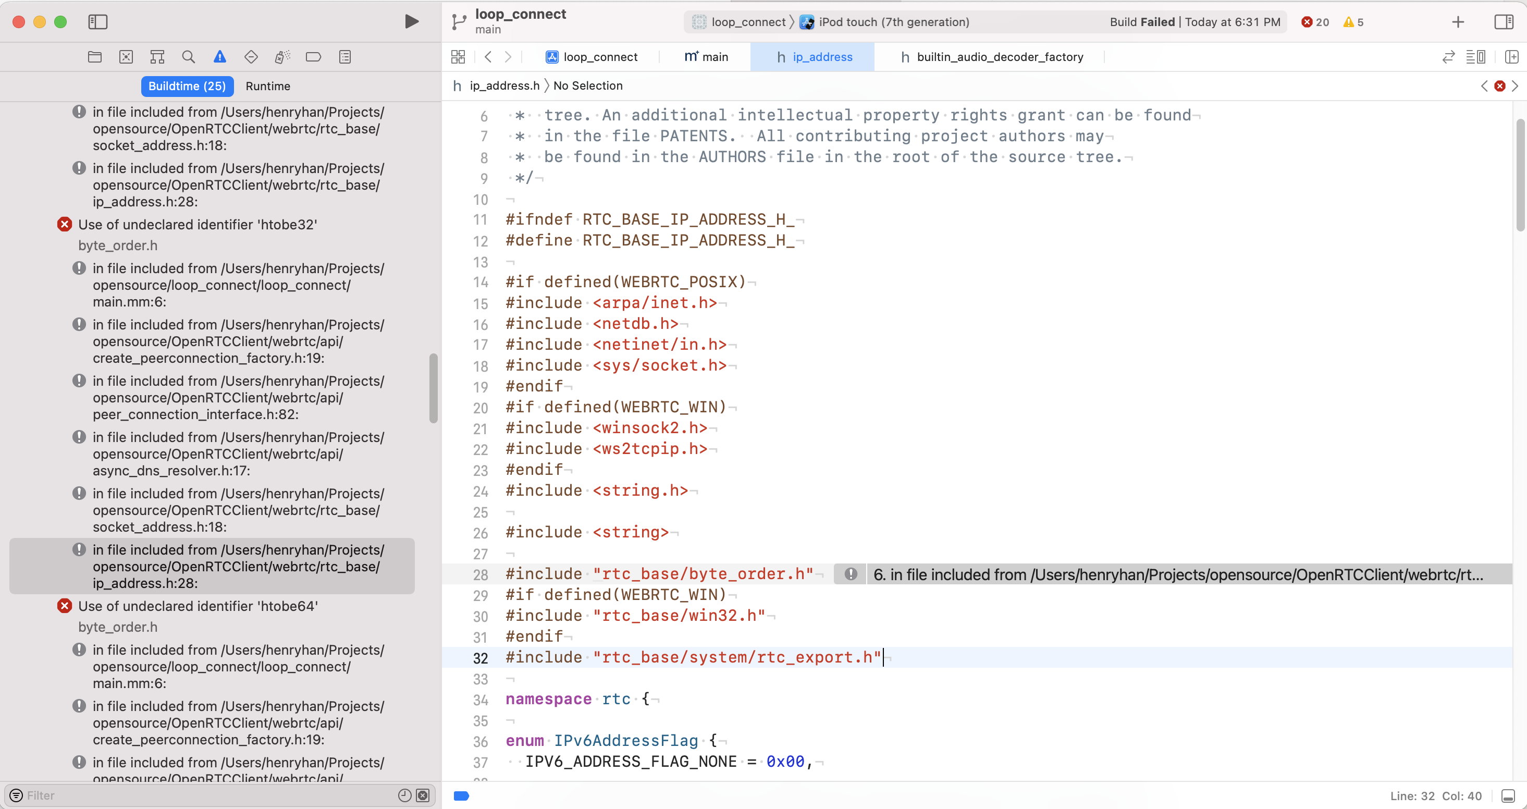1527x809 pixels.
Task: Open the Find navigator magnifier icon
Action: click(189, 57)
